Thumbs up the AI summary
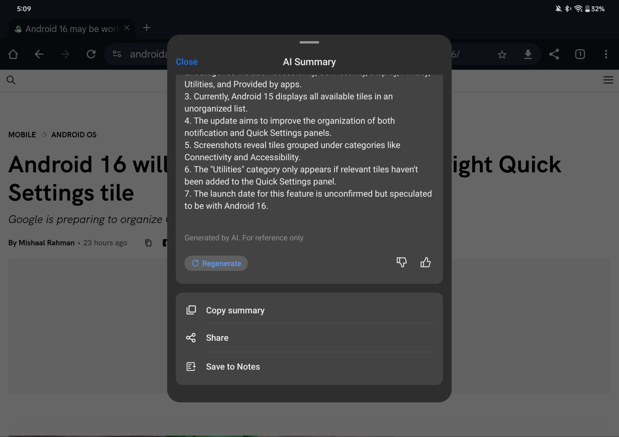This screenshot has height=437, width=619. pos(425,263)
